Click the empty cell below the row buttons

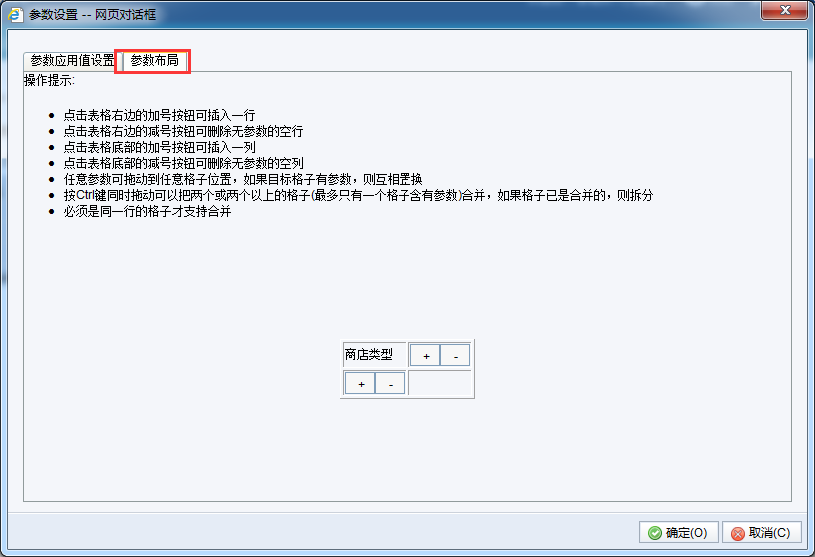click(x=440, y=383)
